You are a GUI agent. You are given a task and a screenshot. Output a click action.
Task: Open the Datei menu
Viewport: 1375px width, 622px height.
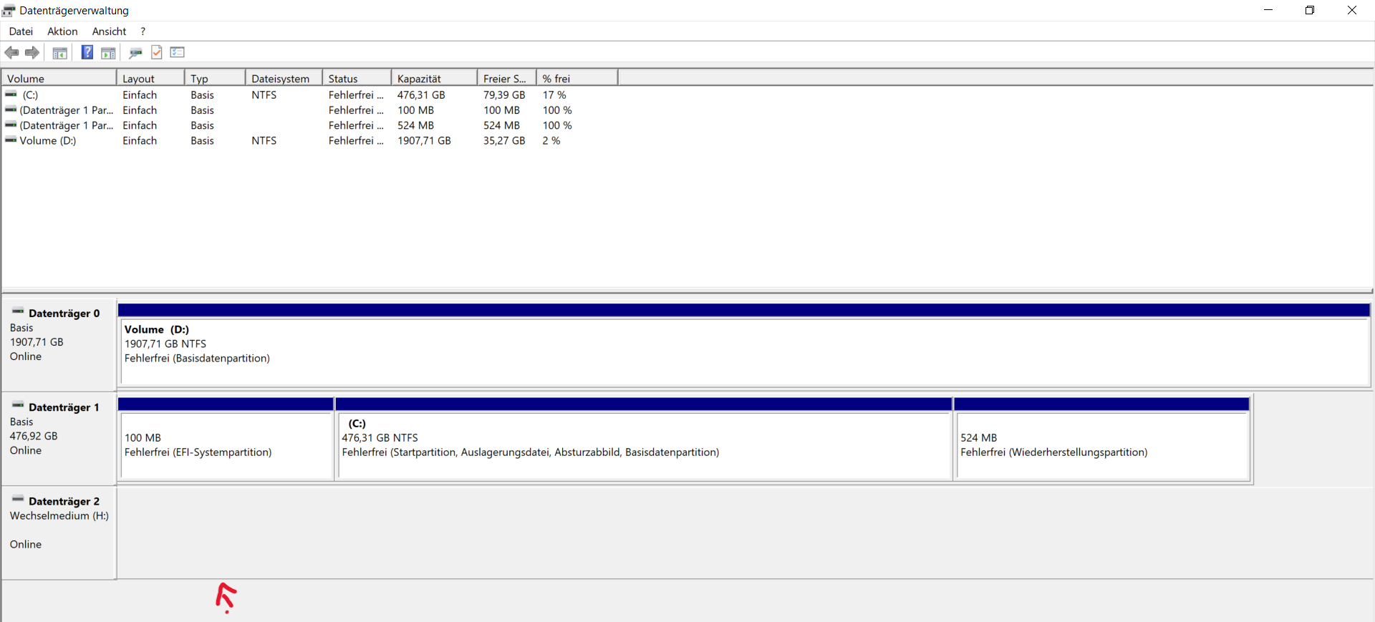[x=21, y=31]
